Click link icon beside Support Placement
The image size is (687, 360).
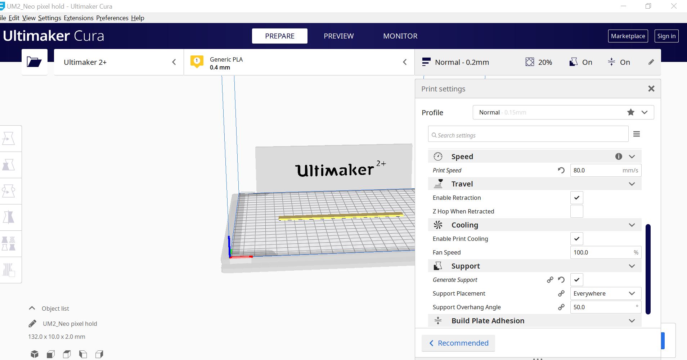click(x=561, y=293)
